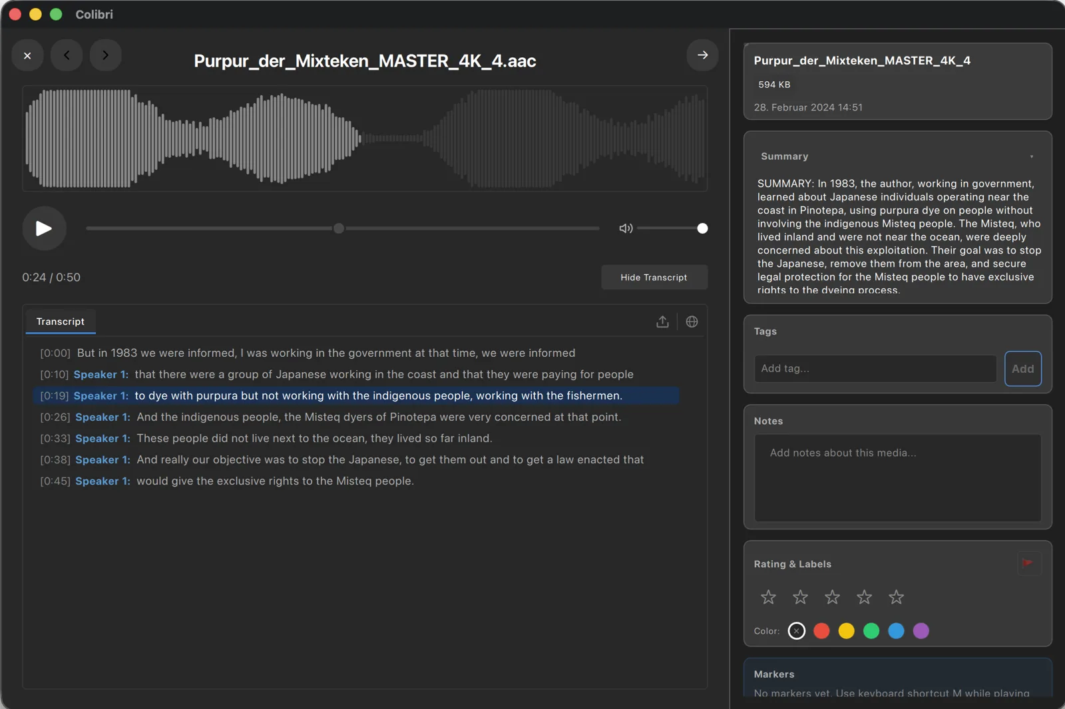Jump to transcript line at [0:10]
The width and height of the screenshot is (1065, 709).
356,374
